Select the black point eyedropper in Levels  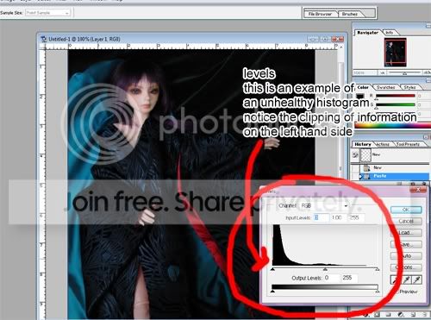coord(395,279)
